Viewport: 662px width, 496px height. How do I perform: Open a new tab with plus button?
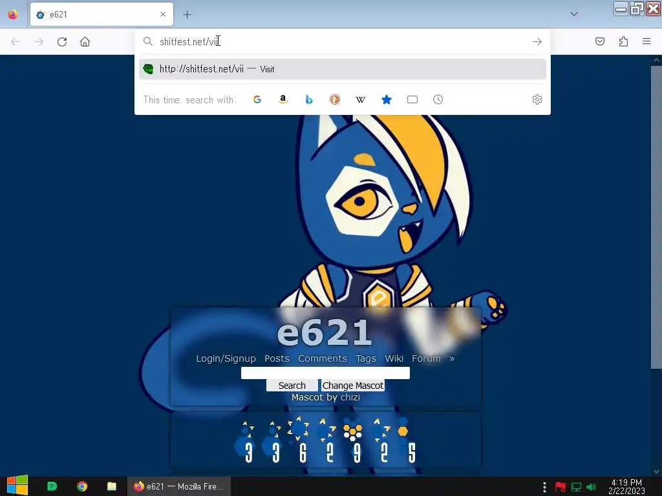coord(187,15)
